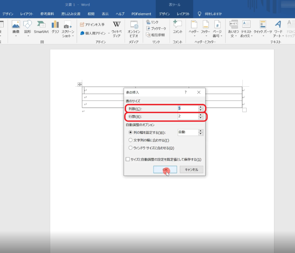Switch to the 参考資料 ribbon tab
The image size is (295, 253).
point(47,14)
